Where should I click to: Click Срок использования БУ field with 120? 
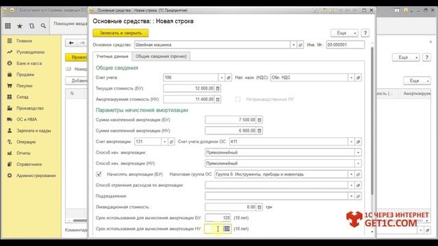pyautogui.click(x=218, y=218)
